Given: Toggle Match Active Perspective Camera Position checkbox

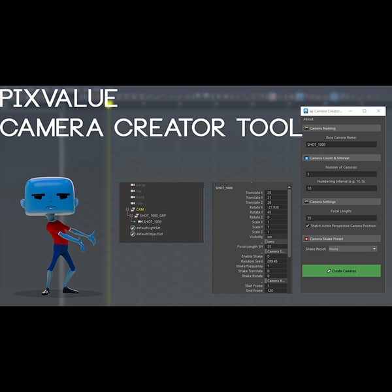Looking at the screenshot, I should pyautogui.click(x=308, y=226).
